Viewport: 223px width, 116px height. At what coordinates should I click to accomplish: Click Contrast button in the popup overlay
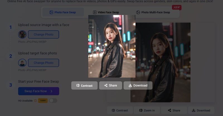pos(84,85)
